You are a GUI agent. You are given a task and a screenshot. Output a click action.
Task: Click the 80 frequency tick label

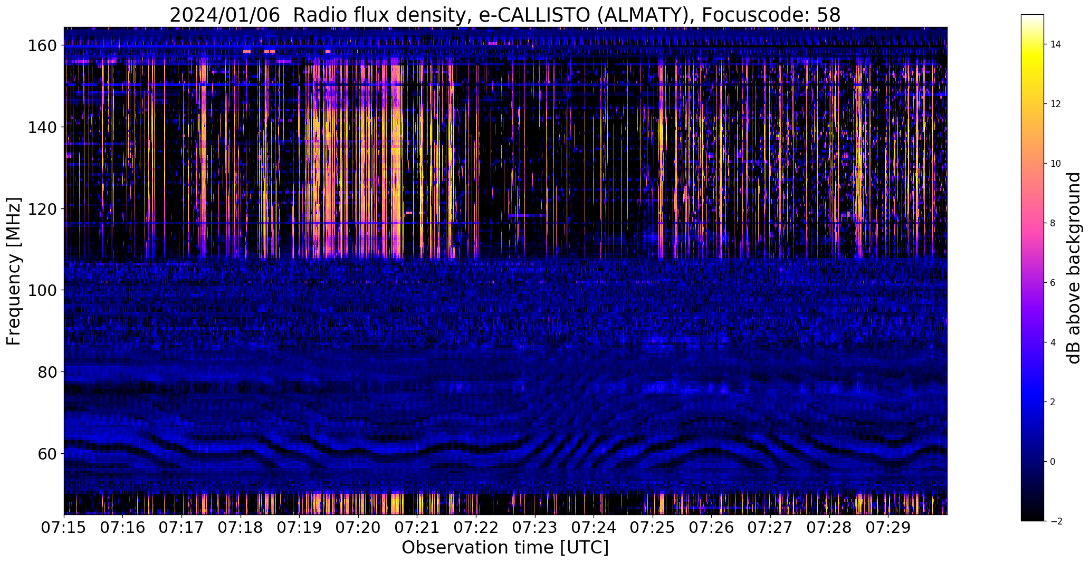coord(46,372)
